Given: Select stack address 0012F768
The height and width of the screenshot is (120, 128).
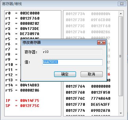Looking at the screenshot, I should [x=75, y=92].
